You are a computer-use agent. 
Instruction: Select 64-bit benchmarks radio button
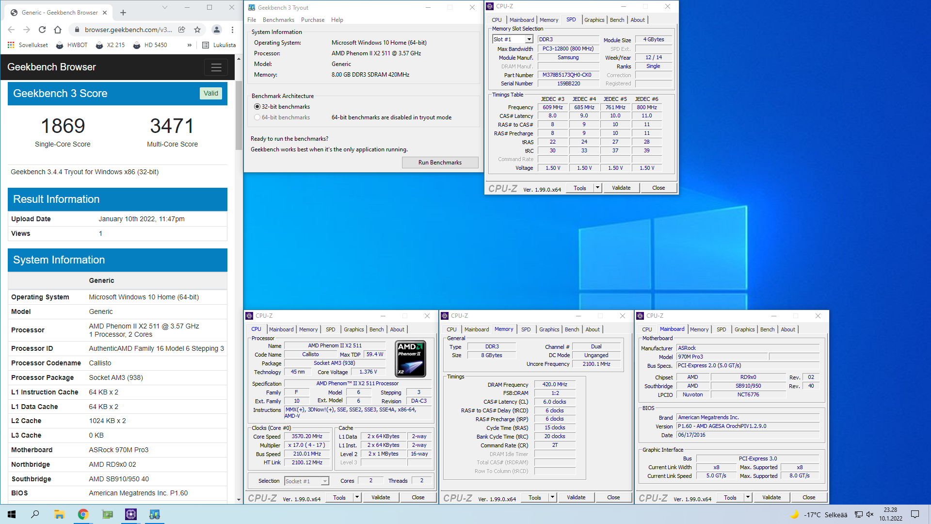tap(257, 117)
